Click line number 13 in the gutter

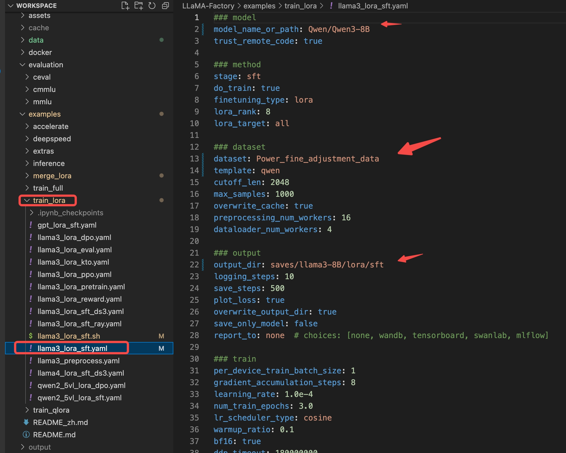click(x=194, y=159)
